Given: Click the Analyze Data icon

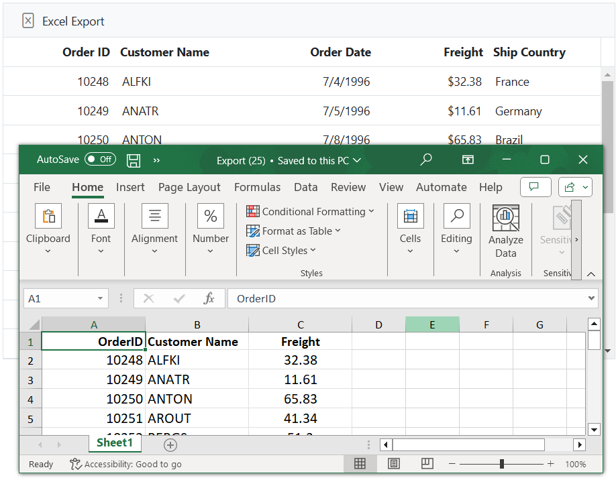Looking at the screenshot, I should 505,219.
